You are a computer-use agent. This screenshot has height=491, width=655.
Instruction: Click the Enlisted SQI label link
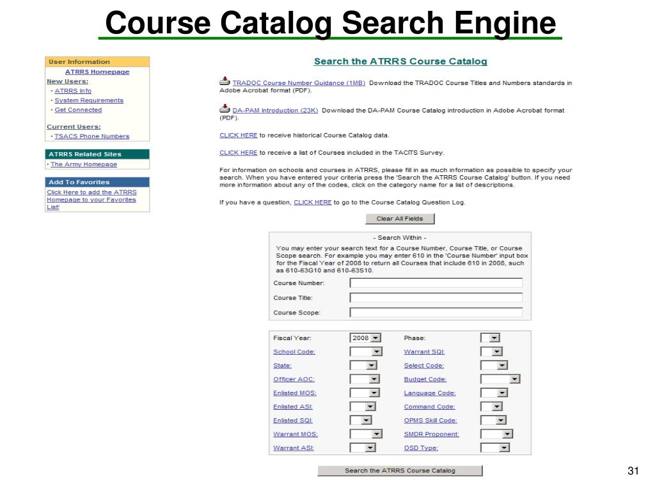coord(293,421)
